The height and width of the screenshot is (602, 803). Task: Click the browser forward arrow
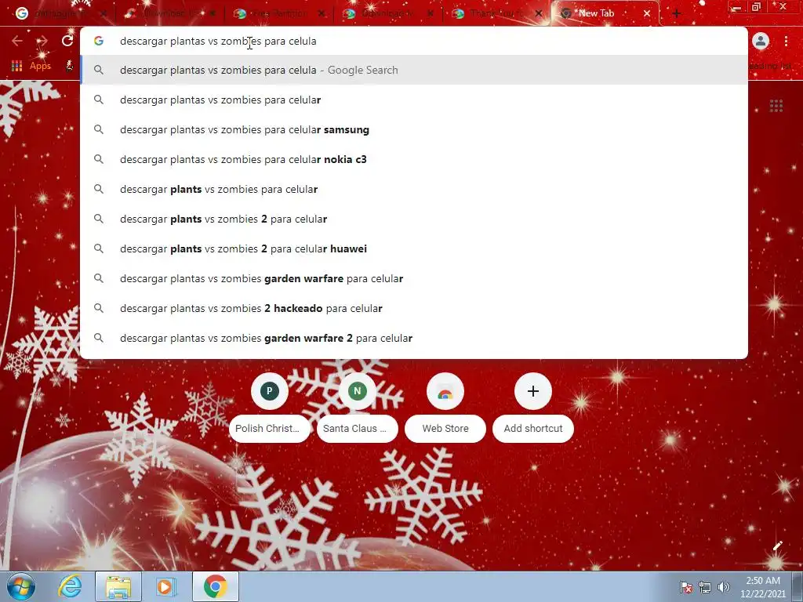coord(42,41)
